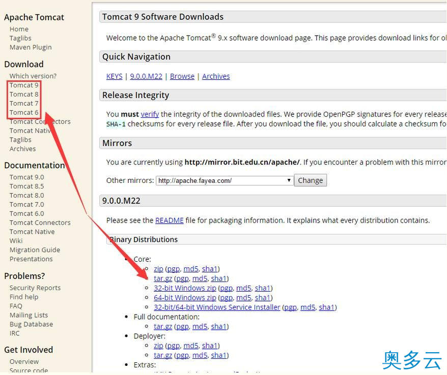Open Overview under Get Involved

[x=24, y=361]
